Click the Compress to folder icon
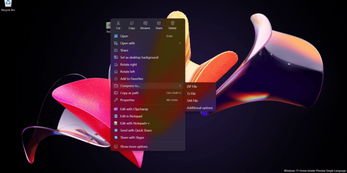 pyautogui.click(x=116, y=86)
